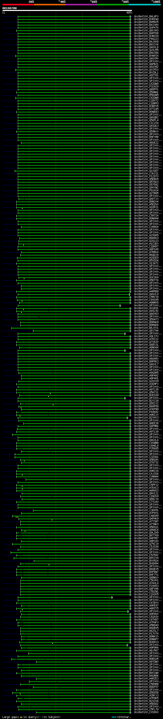Select the UniRef100_A1DP21 label
This screenshot has width=163, height=719.
(x=146, y=207)
